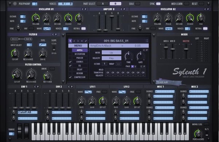The height and width of the screenshot is (142, 219).
Task: Open the Oscillator B1 Wave selector
Action: [x=47, y=28]
